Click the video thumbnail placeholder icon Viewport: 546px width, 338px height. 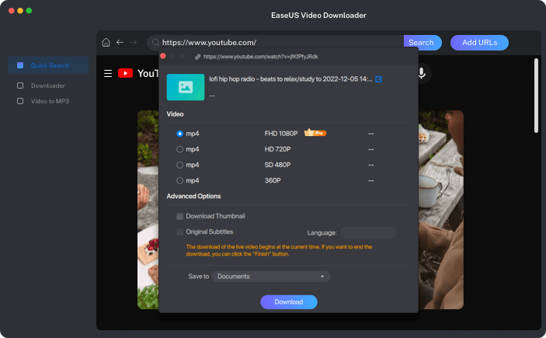pyautogui.click(x=186, y=87)
